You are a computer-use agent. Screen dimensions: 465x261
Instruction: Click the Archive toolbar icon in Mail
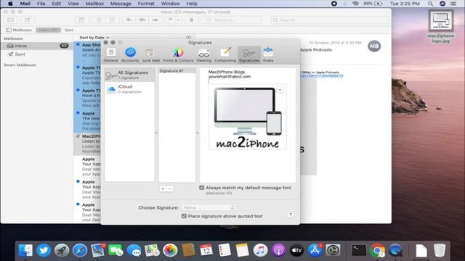coord(81,20)
